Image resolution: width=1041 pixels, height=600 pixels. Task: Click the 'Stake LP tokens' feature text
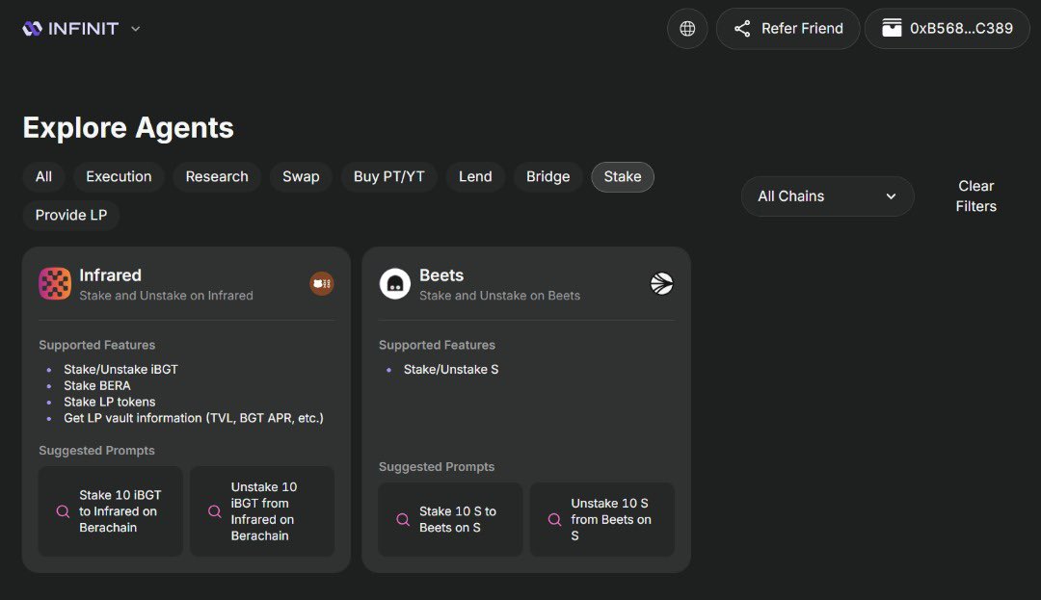pyautogui.click(x=110, y=402)
